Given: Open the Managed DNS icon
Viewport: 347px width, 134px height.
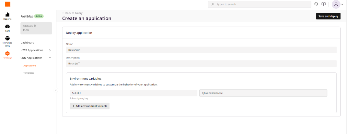Looking at the screenshot, I should [8, 38].
